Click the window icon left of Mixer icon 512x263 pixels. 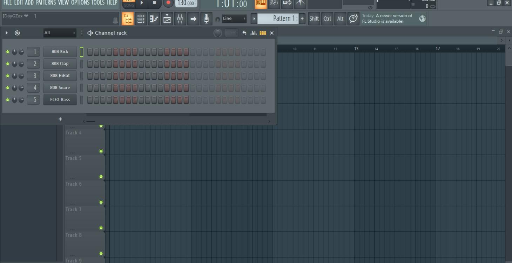(167, 19)
